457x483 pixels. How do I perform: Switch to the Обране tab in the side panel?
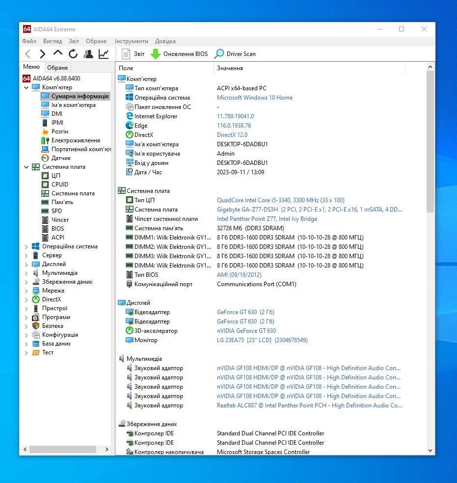[x=57, y=67]
